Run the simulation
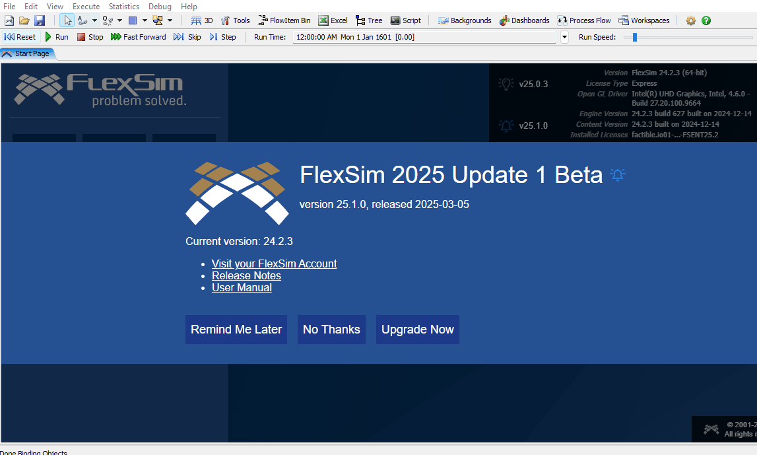Image resolution: width=757 pixels, height=455 pixels. 57,37
